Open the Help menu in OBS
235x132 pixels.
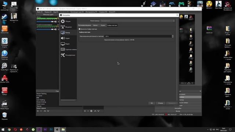coord(103,12)
